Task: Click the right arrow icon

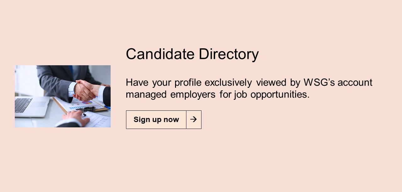Action: coord(194,120)
